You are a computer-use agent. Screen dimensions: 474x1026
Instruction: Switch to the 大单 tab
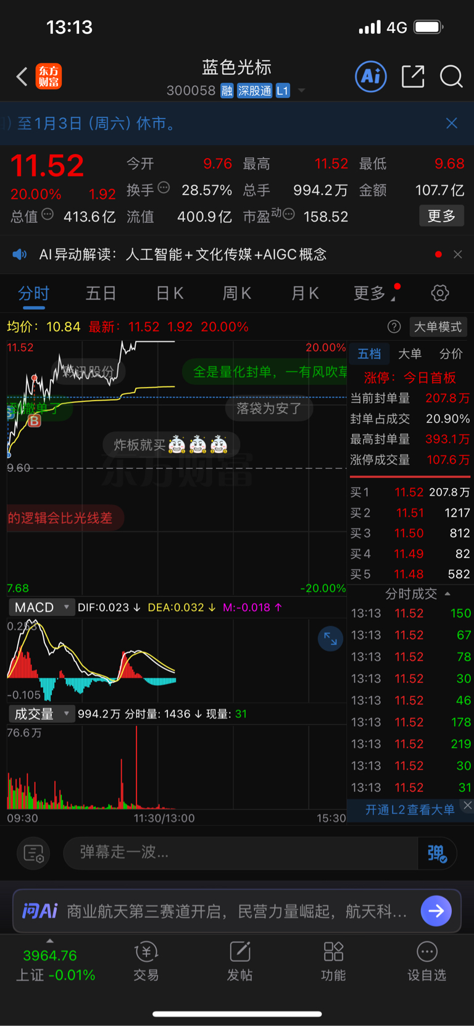410,354
